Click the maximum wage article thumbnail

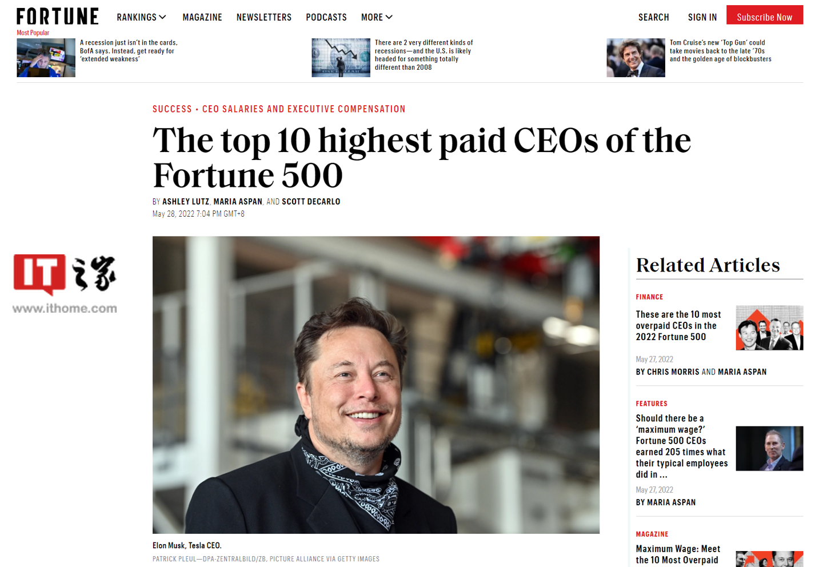pyautogui.click(x=769, y=449)
